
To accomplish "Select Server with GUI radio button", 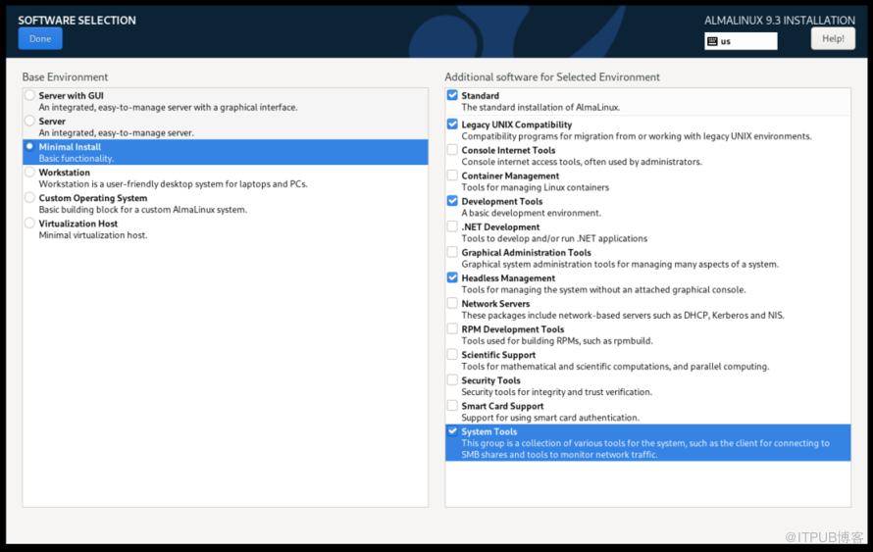I will [x=30, y=95].
